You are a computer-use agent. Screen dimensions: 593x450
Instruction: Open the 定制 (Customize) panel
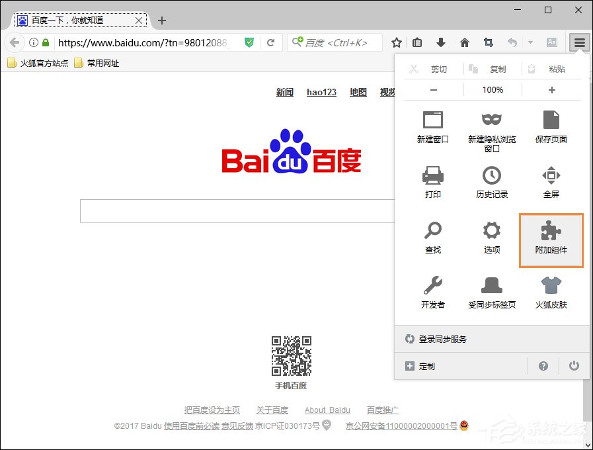click(426, 365)
